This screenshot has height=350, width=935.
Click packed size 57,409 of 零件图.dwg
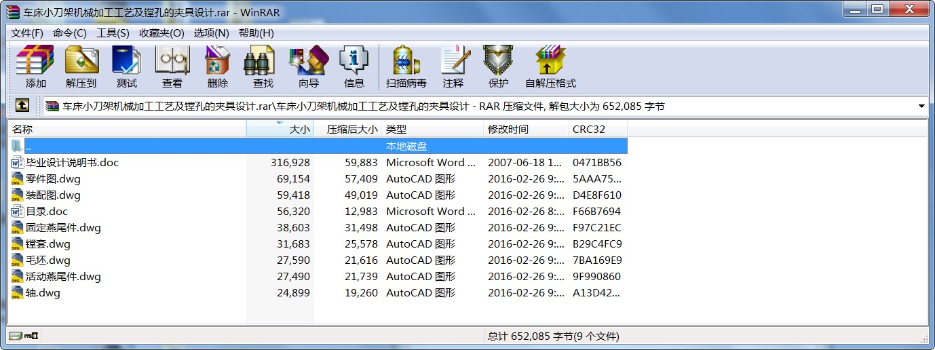(x=361, y=179)
